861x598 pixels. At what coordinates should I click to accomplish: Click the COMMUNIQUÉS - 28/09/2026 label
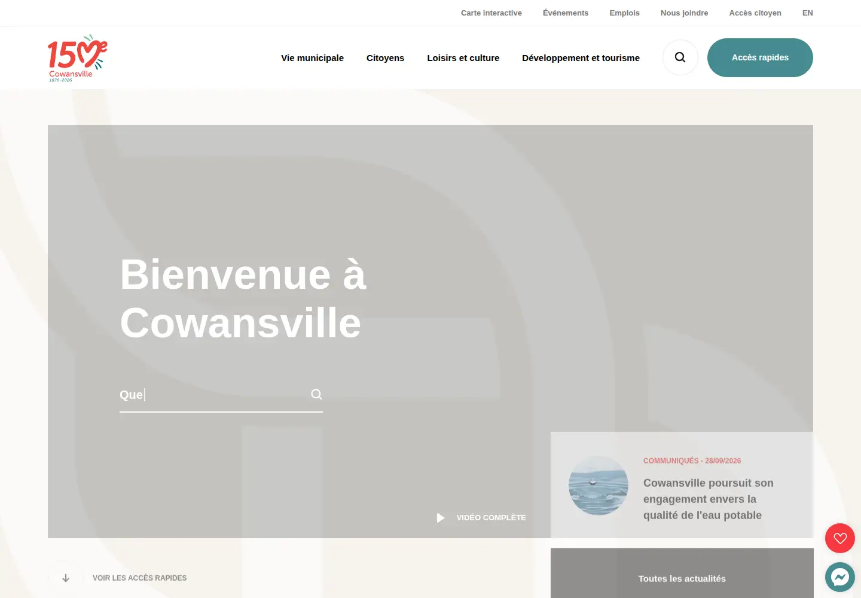[692, 461]
